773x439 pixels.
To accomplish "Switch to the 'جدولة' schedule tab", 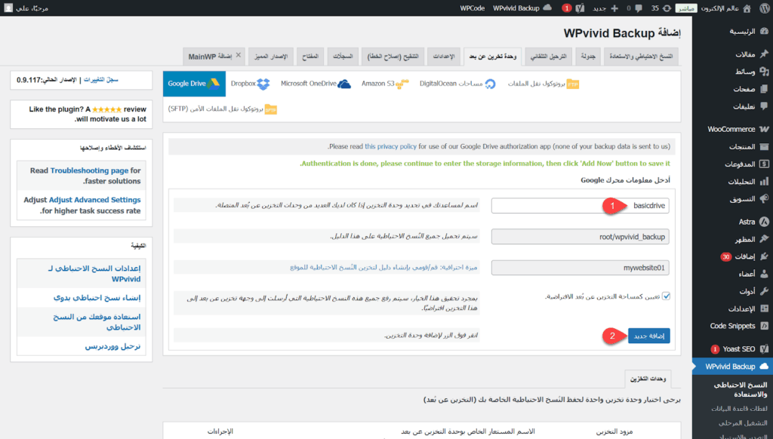I will pos(587,57).
